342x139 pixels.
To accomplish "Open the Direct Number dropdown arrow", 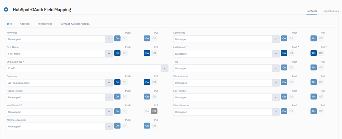I will (276, 112).
